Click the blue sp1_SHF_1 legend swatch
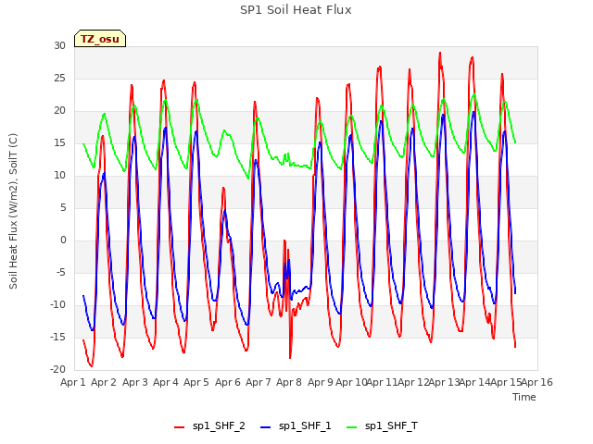 (x=266, y=427)
